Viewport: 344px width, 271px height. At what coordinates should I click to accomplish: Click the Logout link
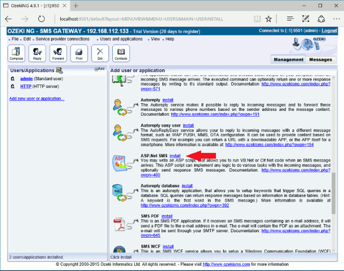329,31
